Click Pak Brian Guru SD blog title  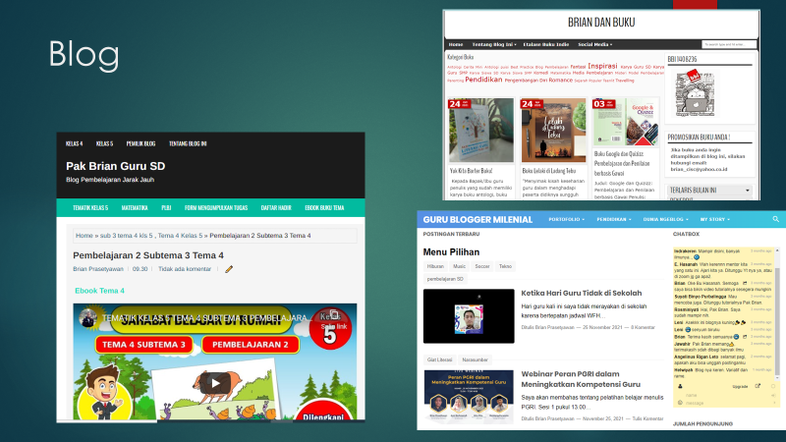point(115,166)
